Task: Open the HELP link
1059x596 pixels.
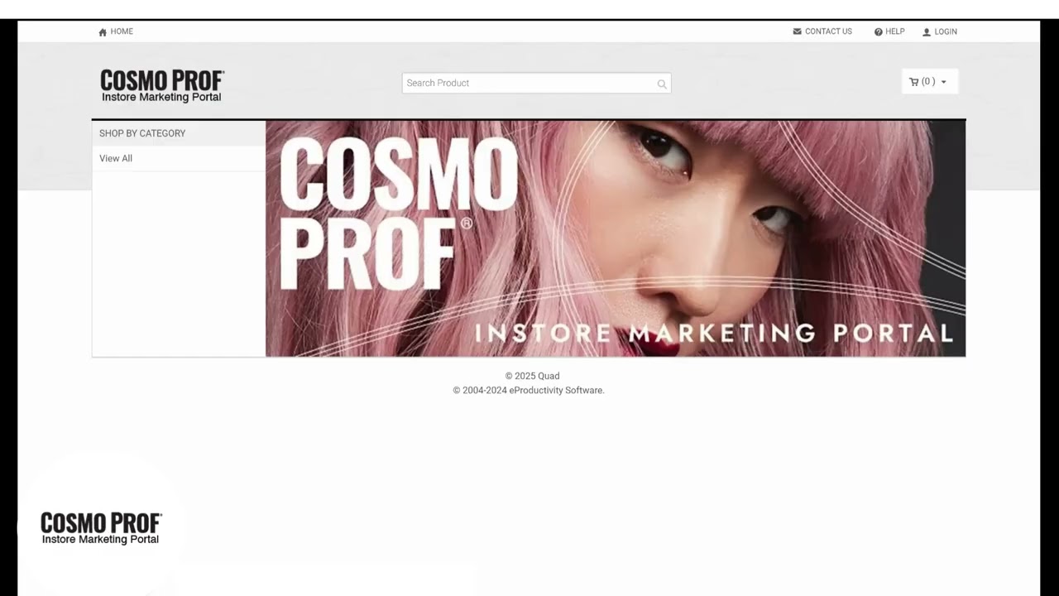Action: tap(895, 31)
